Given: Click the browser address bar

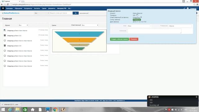Looking at the screenshot, I should click(102, 4).
